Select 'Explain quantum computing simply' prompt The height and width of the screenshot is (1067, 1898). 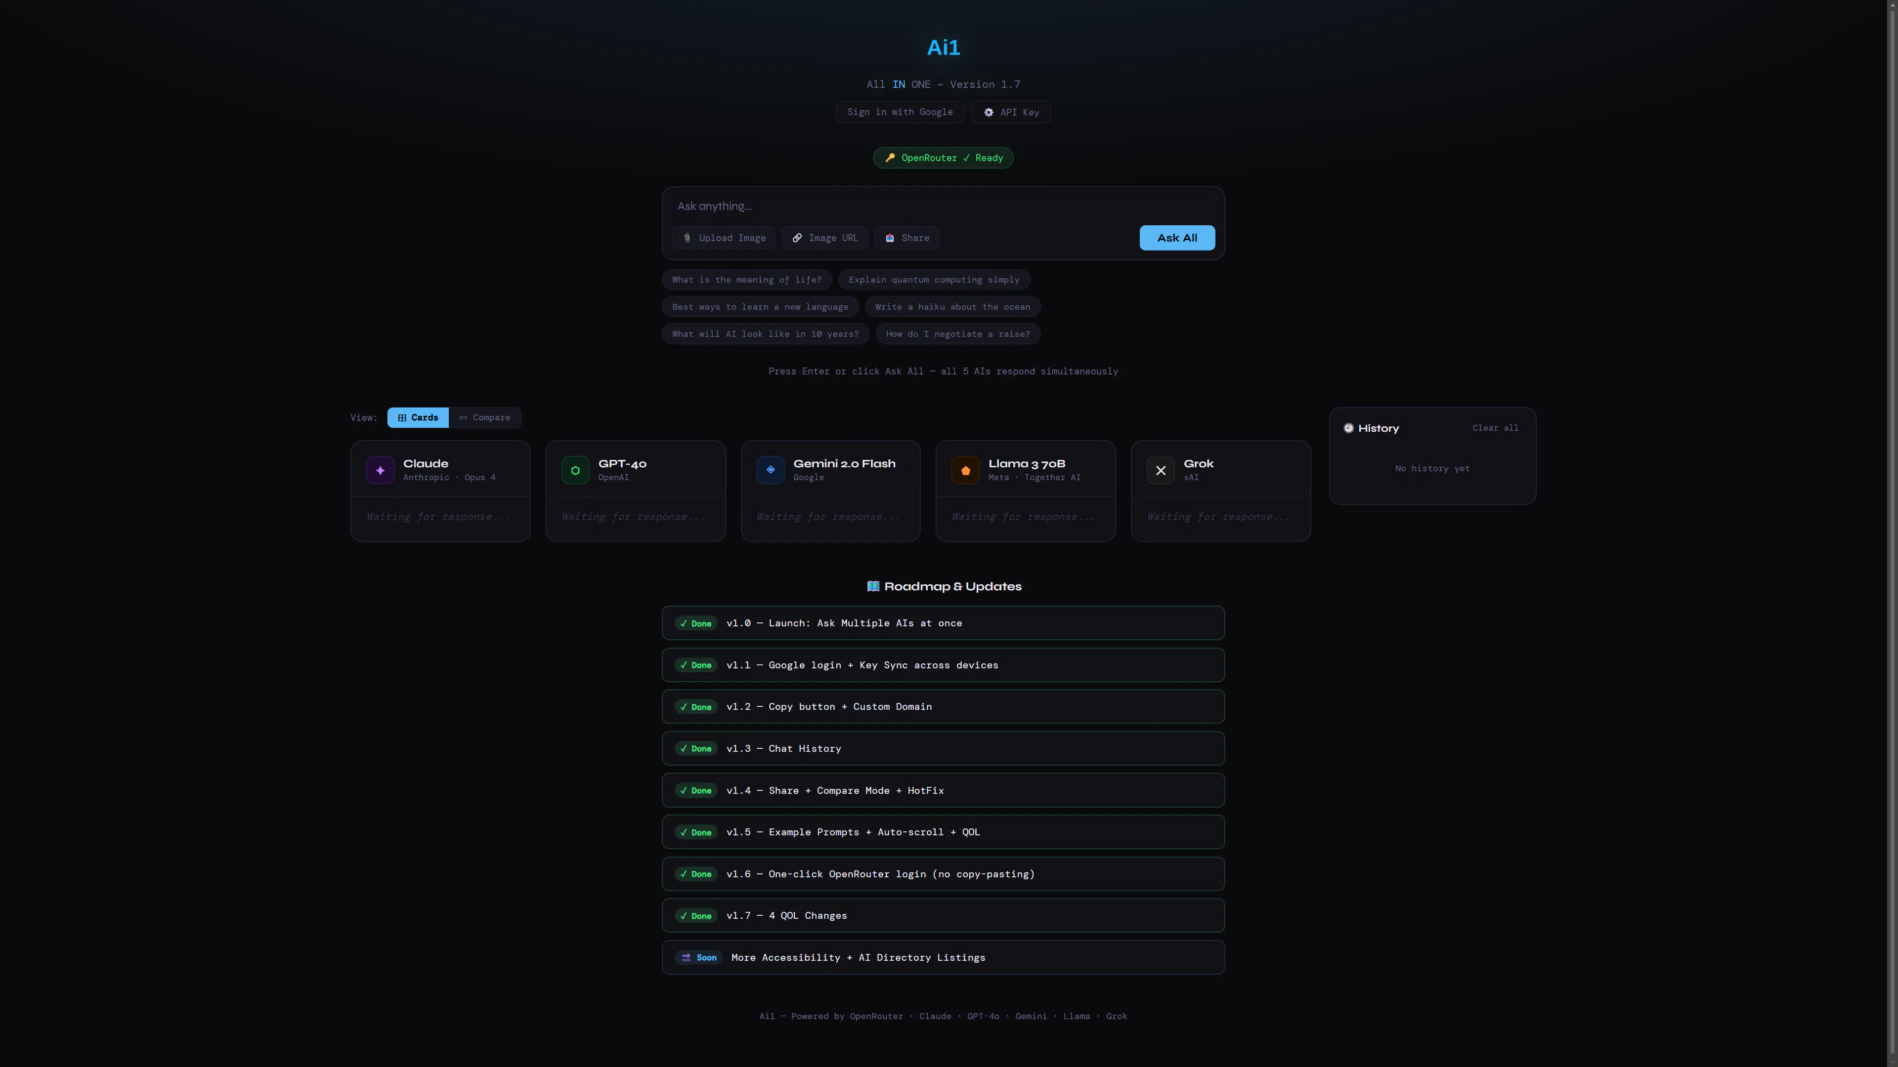[934, 280]
